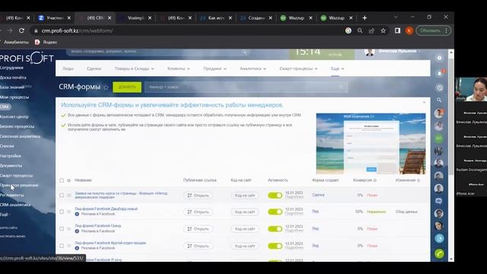The height and width of the screenshot is (274, 487).
Task: Click the drag handle of Facebook Гранд row
Action: tap(68, 228)
